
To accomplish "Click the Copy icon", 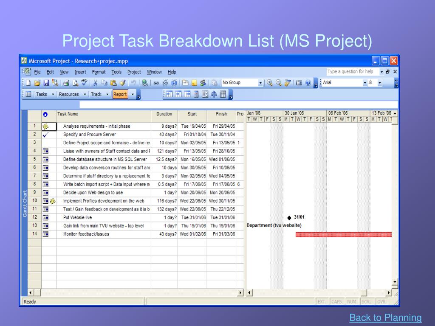I will (105, 83).
